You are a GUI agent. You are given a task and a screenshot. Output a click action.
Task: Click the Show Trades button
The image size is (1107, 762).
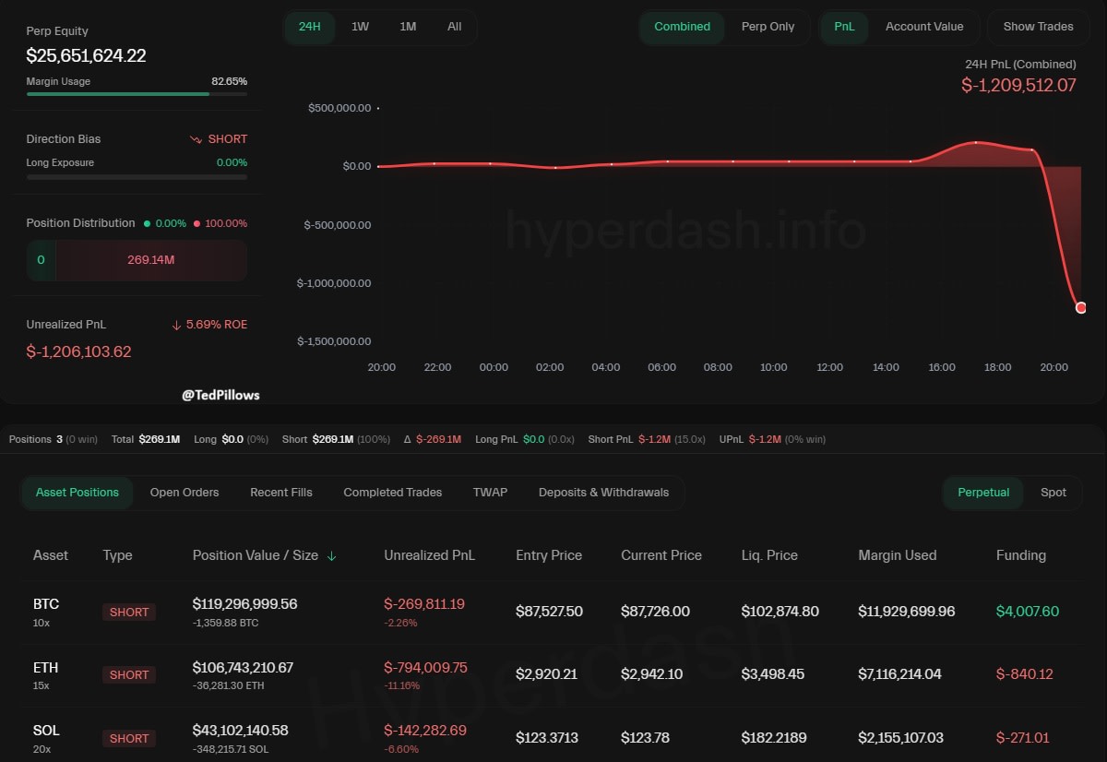pyautogui.click(x=1038, y=27)
